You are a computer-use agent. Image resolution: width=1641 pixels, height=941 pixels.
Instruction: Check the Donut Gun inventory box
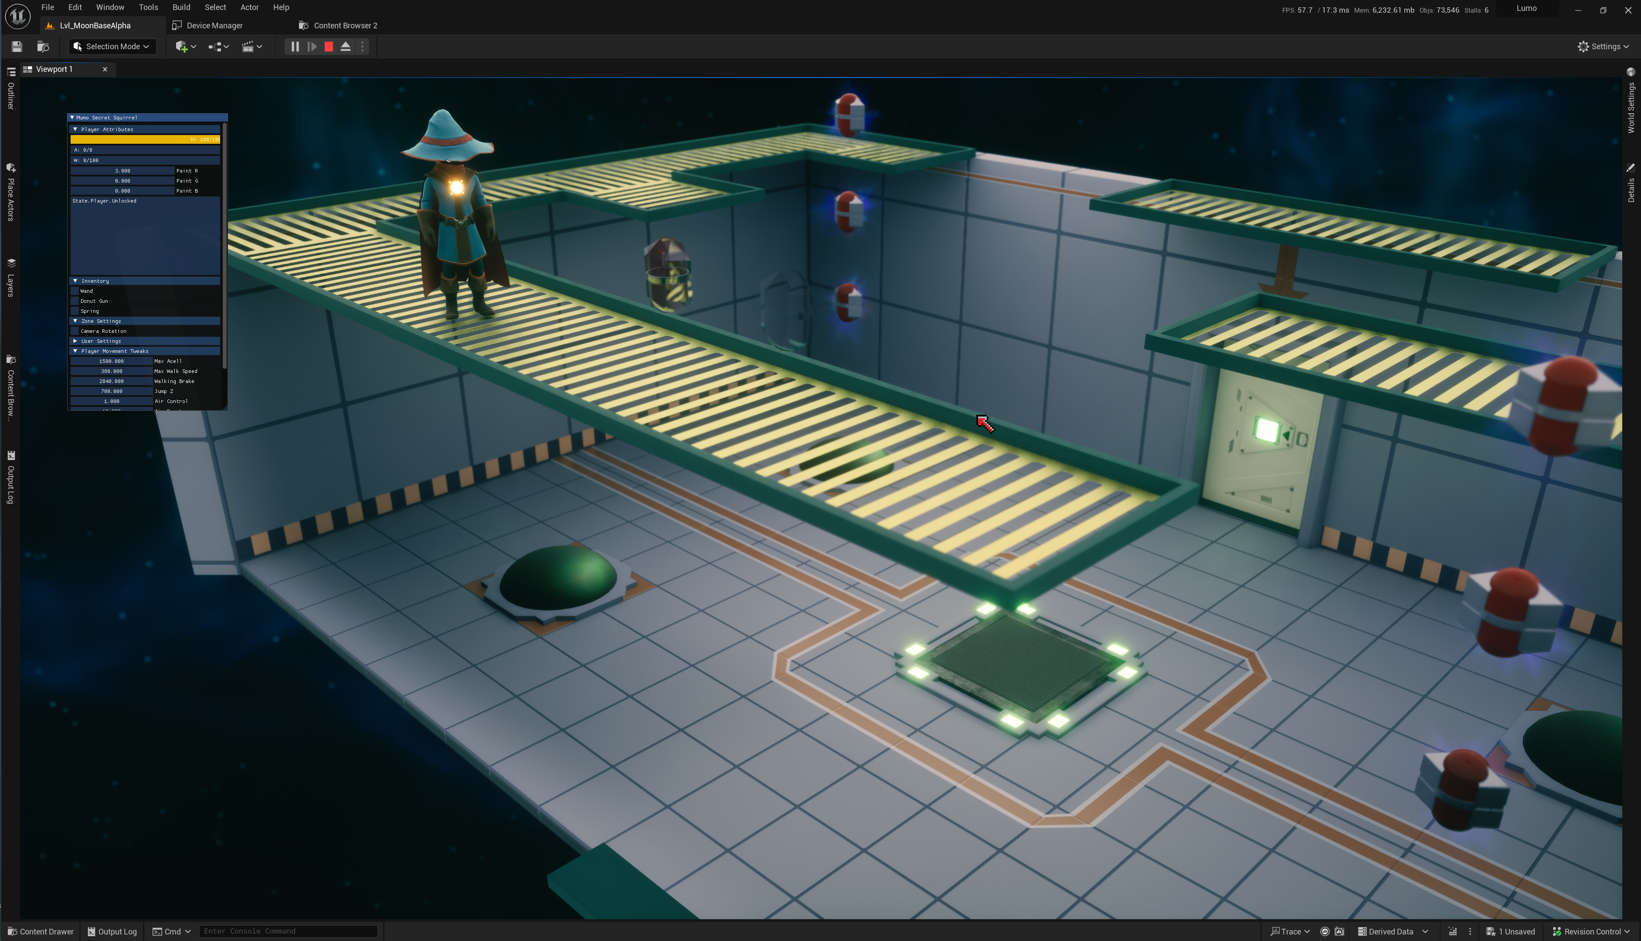[75, 301]
